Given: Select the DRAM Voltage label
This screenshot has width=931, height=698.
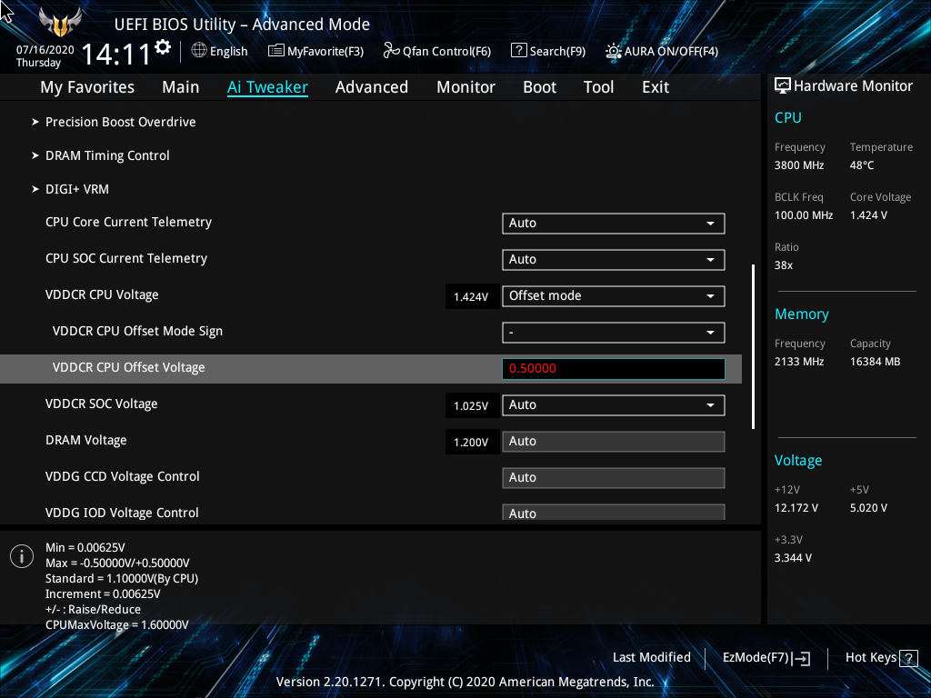Looking at the screenshot, I should [x=86, y=441].
